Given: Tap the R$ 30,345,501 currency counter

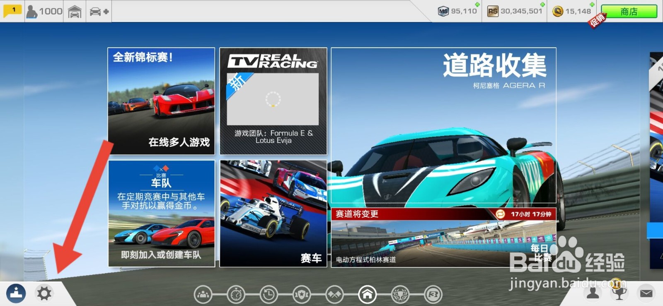Looking at the screenshot, I should 515,11.
